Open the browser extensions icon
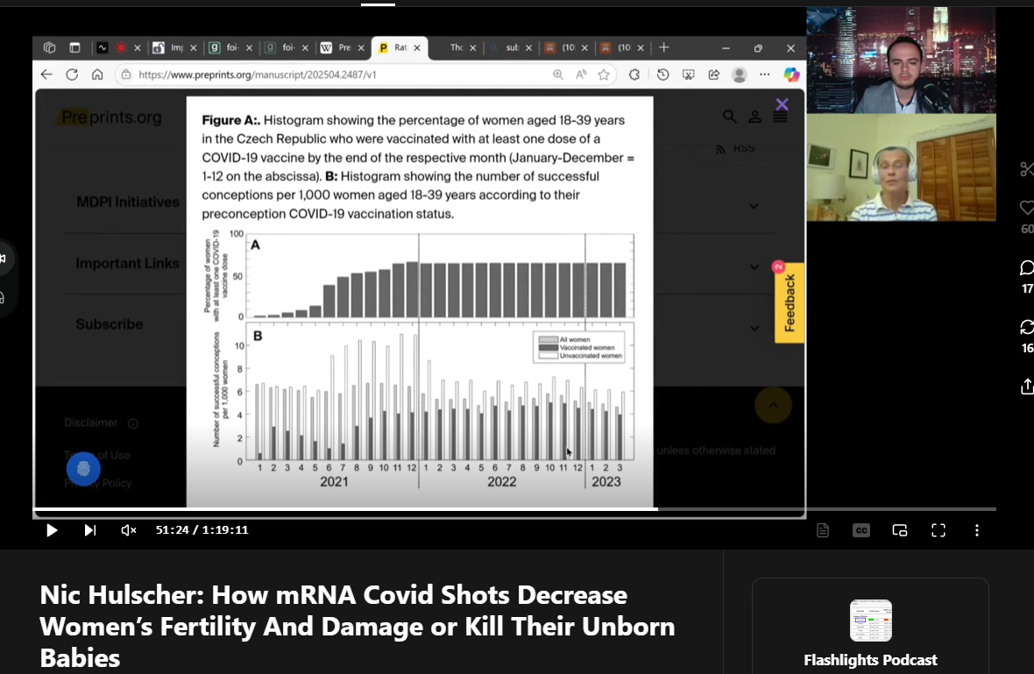Viewport: 1034px width, 674px height. coord(634,74)
